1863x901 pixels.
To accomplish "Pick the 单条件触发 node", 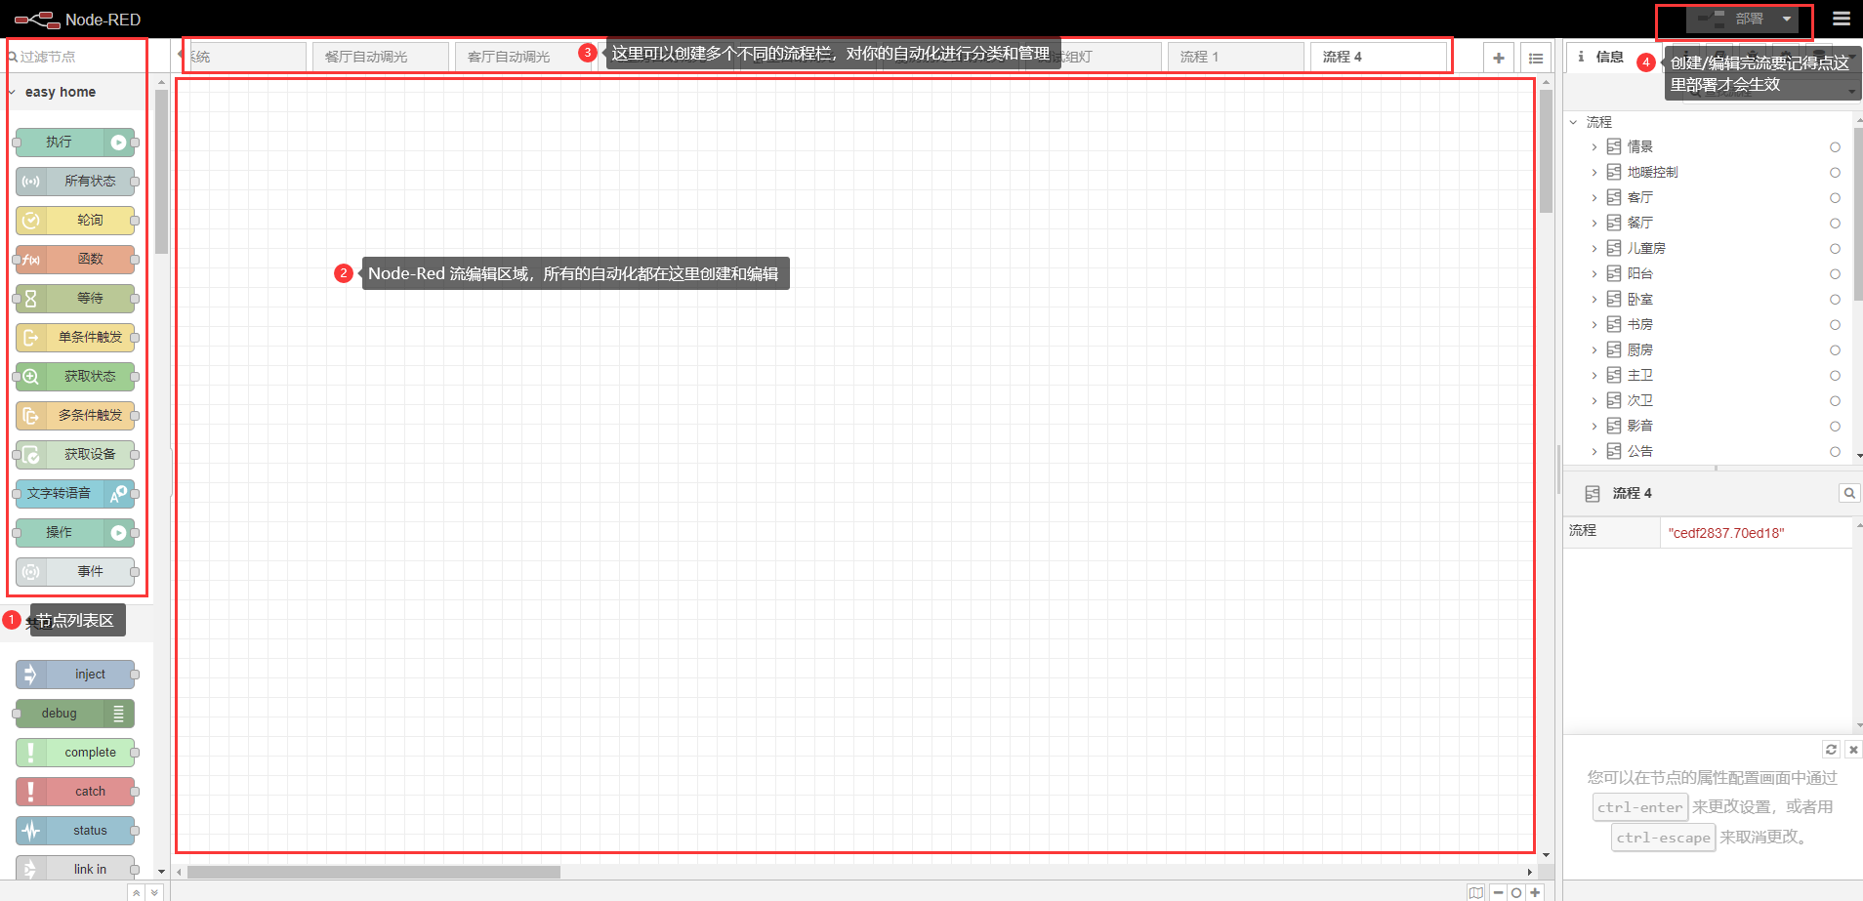I will [x=75, y=338].
